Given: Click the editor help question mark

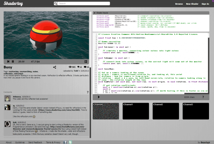Looking at the screenshot, I should [203, 97].
